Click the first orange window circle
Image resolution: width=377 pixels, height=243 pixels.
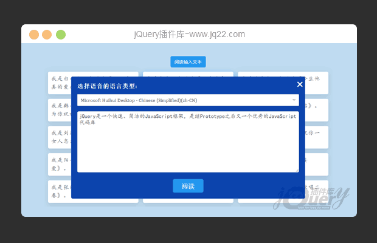pyautogui.click(x=34, y=35)
